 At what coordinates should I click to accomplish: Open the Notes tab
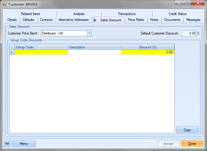154,20
